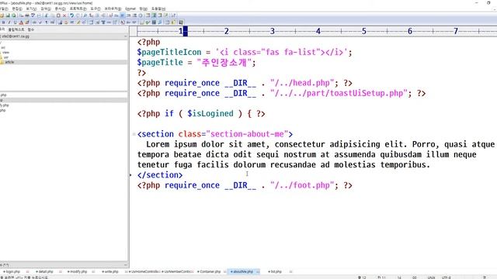Select the article folder in tree

pos(9,62)
